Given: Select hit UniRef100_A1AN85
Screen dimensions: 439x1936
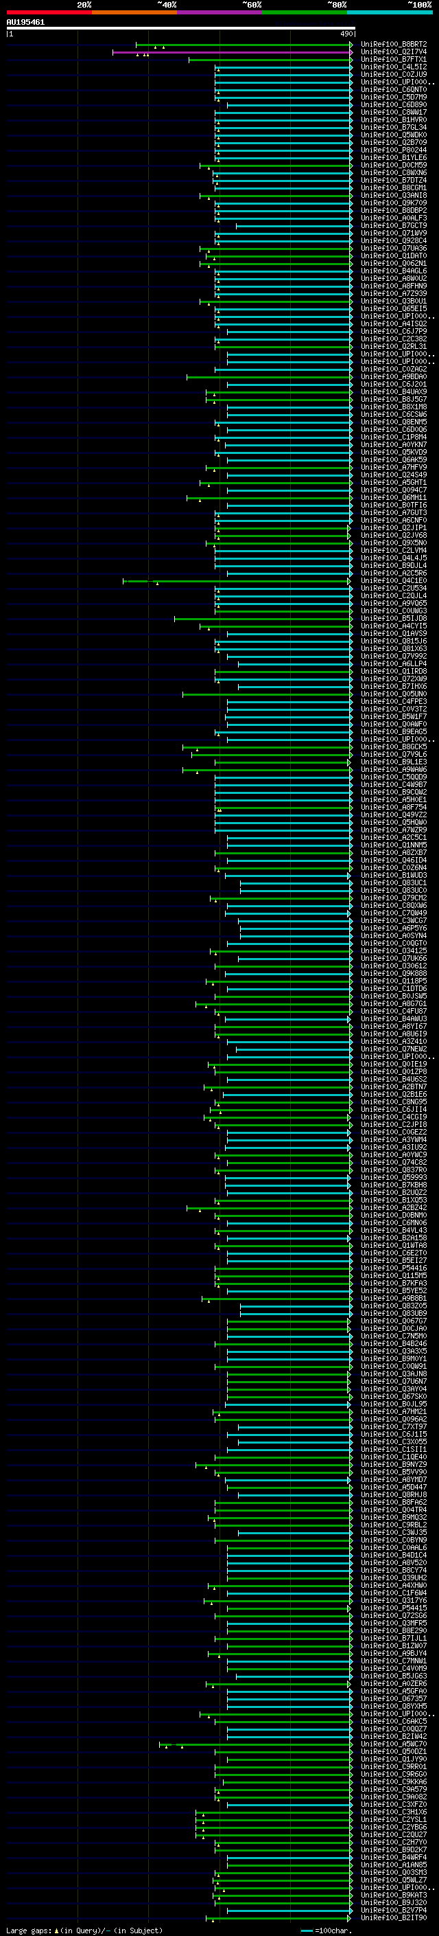Looking at the screenshot, I should [x=393, y=1865].
